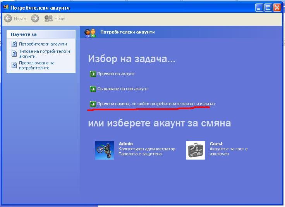Click the Forward arrow icon in toolbar
The height and width of the screenshot is (207, 285).
coord(35,19)
